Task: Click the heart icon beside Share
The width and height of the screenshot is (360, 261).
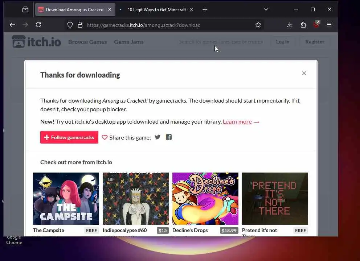Action: 105,137
